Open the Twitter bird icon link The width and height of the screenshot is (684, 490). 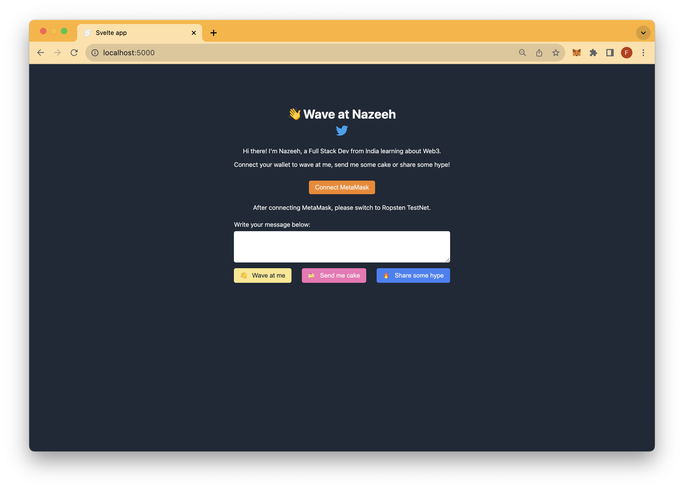[x=341, y=131]
